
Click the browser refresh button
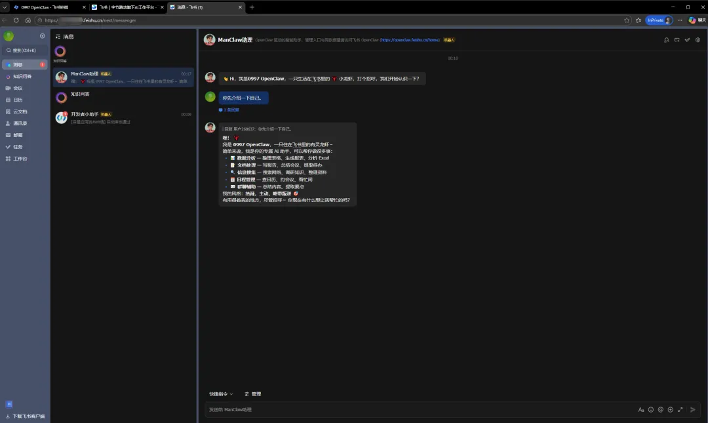pyautogui.click(x=16, y=20)
